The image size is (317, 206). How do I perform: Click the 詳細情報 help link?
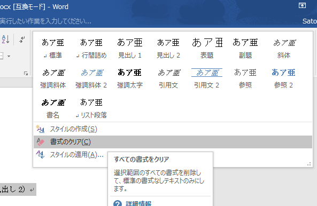(138, 203)
